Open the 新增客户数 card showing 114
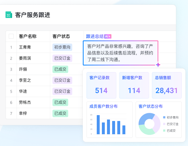 tap(134, 85)
